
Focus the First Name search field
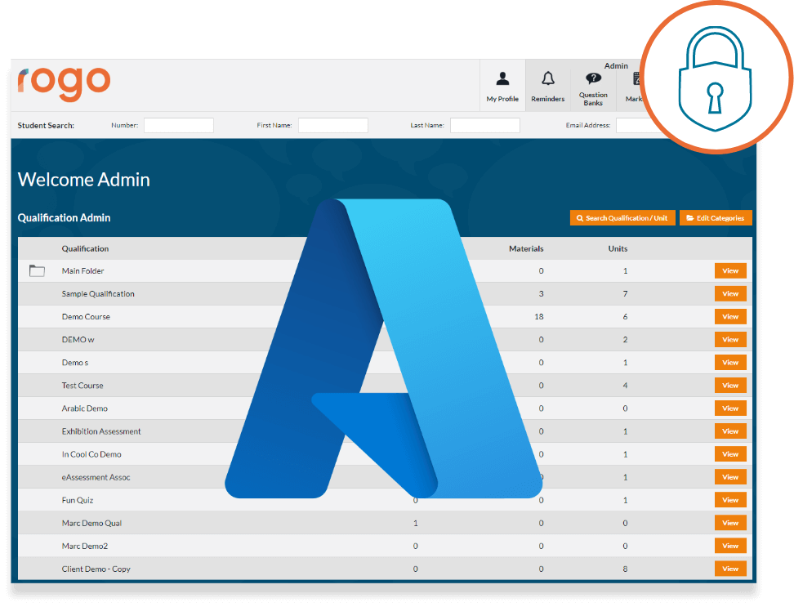pyautogui.click(x=333, y=125)
